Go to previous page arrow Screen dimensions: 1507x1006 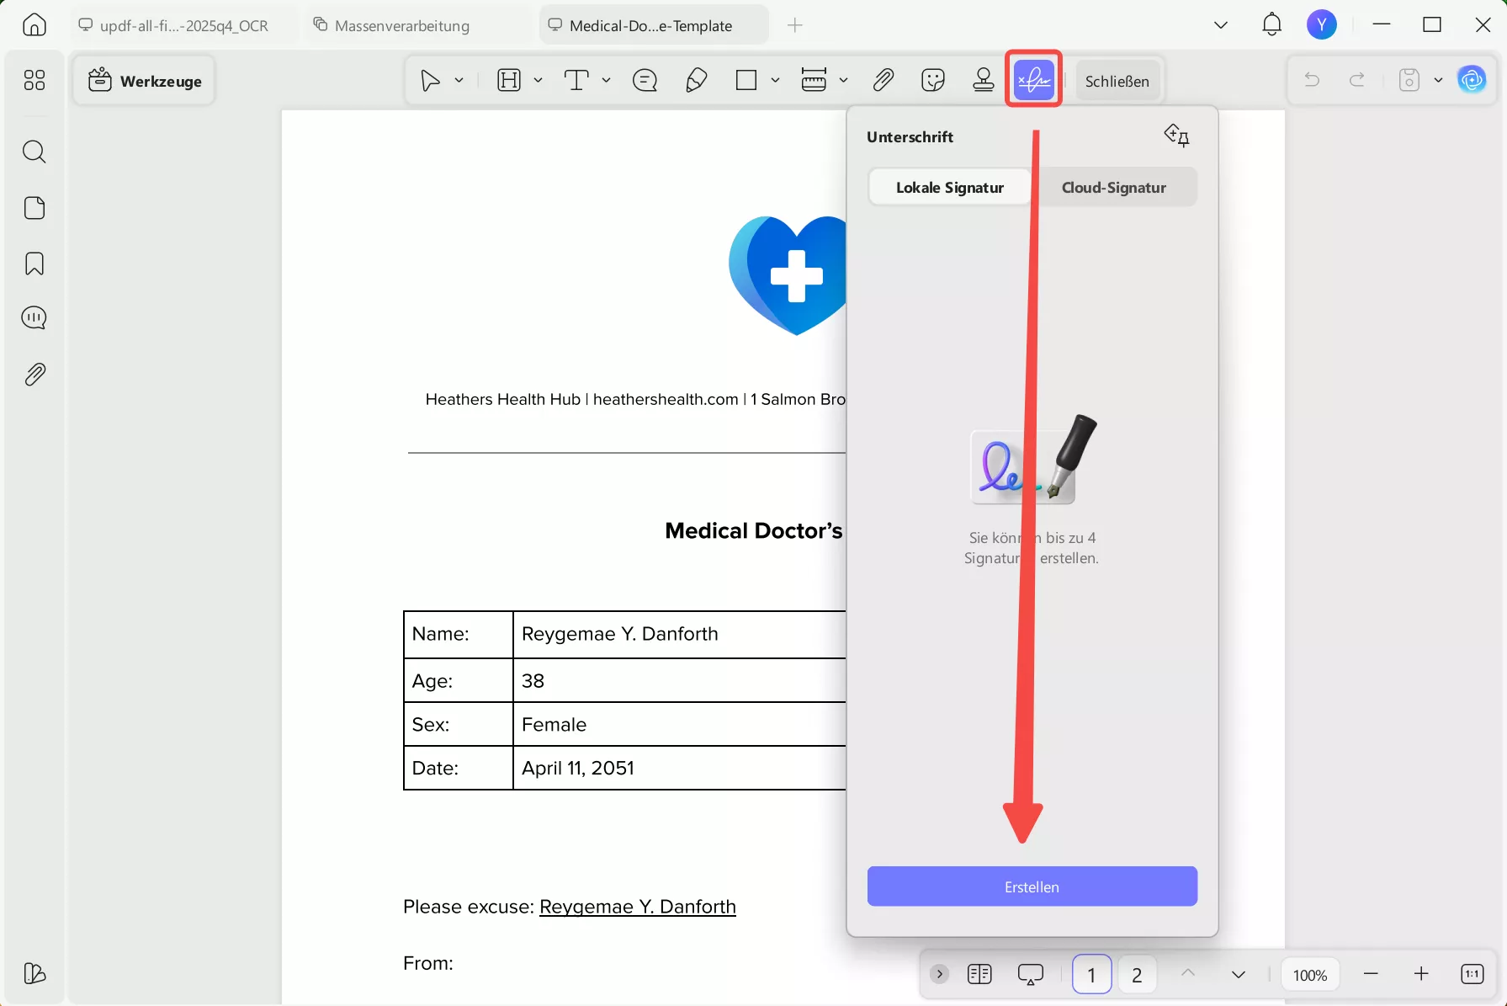tap(1188, 973)
